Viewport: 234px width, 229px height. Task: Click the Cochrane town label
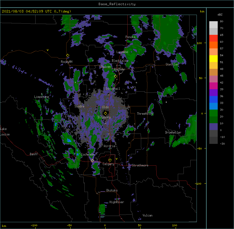pyautogui.click(x=87, y=154)
